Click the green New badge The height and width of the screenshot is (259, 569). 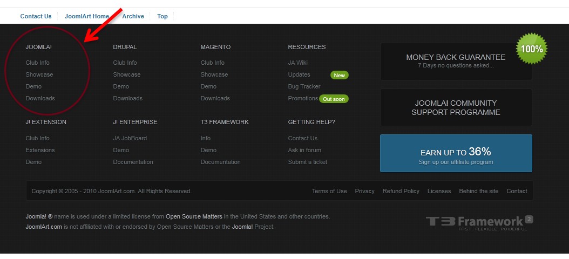coord(340,75)
